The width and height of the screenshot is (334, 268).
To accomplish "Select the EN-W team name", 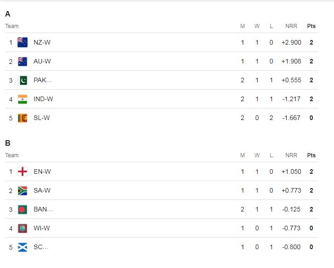I will [x=42, y=171].
